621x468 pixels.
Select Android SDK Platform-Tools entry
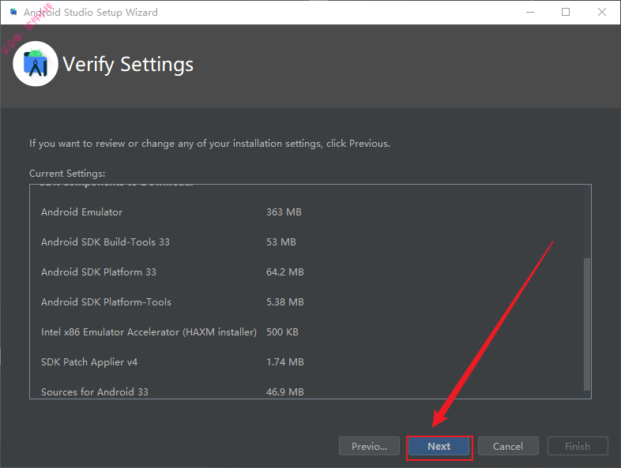pyautogui.click(x=106, y=302)
